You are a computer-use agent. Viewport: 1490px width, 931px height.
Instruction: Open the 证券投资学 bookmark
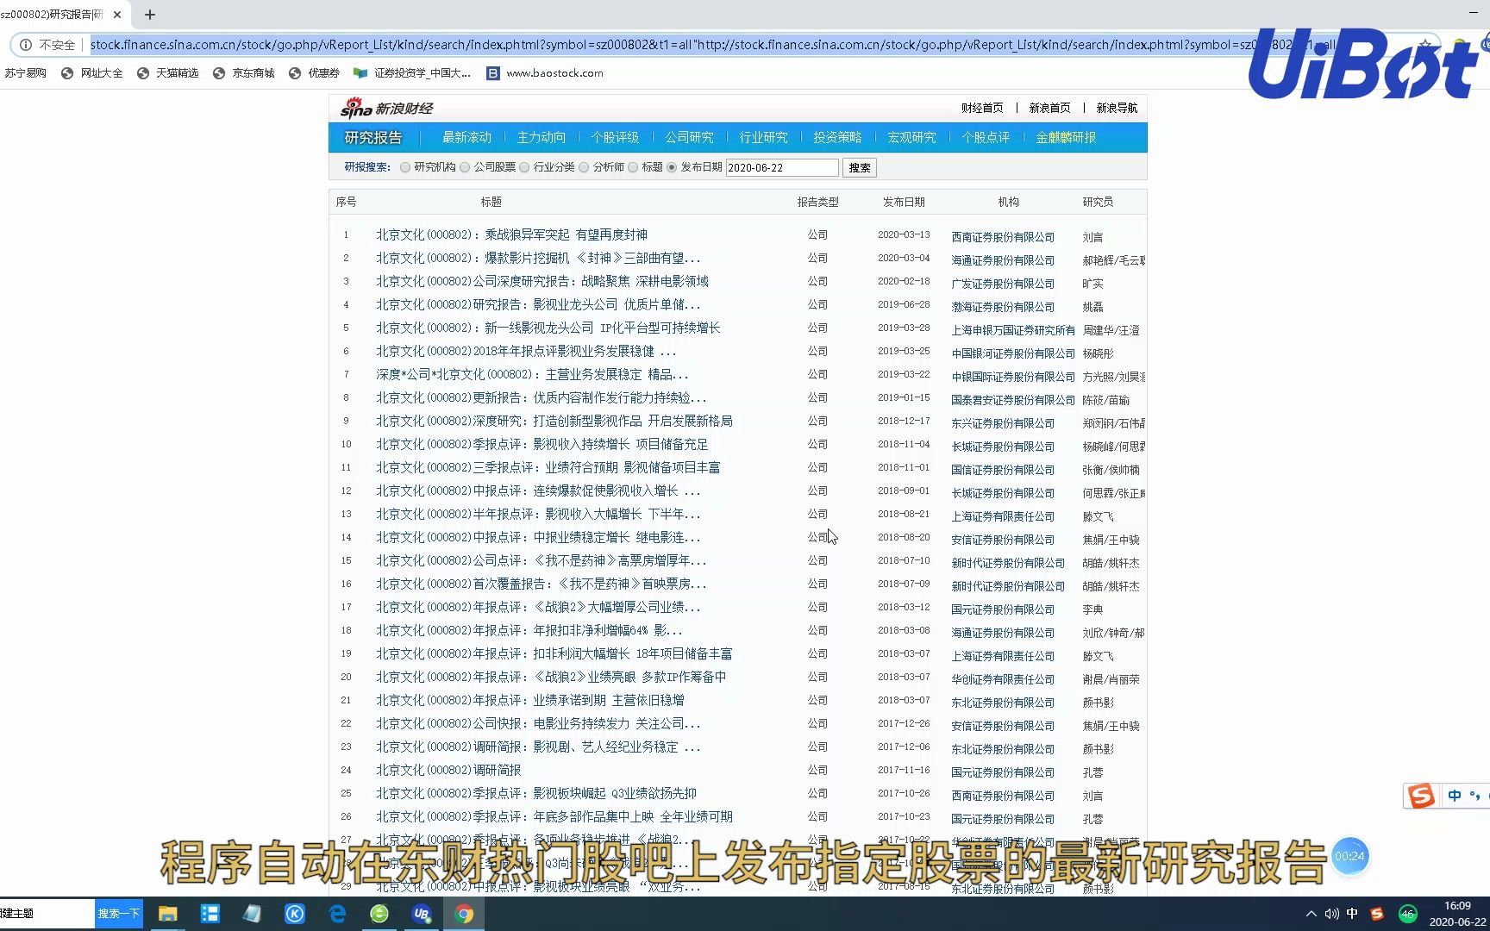412,73
